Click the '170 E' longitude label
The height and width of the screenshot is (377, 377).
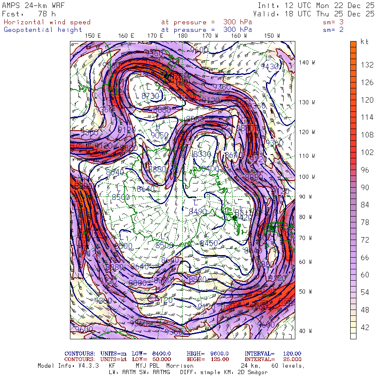155,36
